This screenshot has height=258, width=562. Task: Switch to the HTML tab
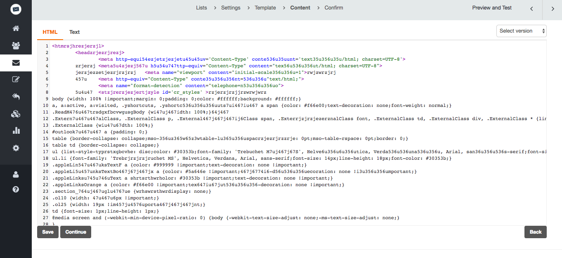(50, 32)
